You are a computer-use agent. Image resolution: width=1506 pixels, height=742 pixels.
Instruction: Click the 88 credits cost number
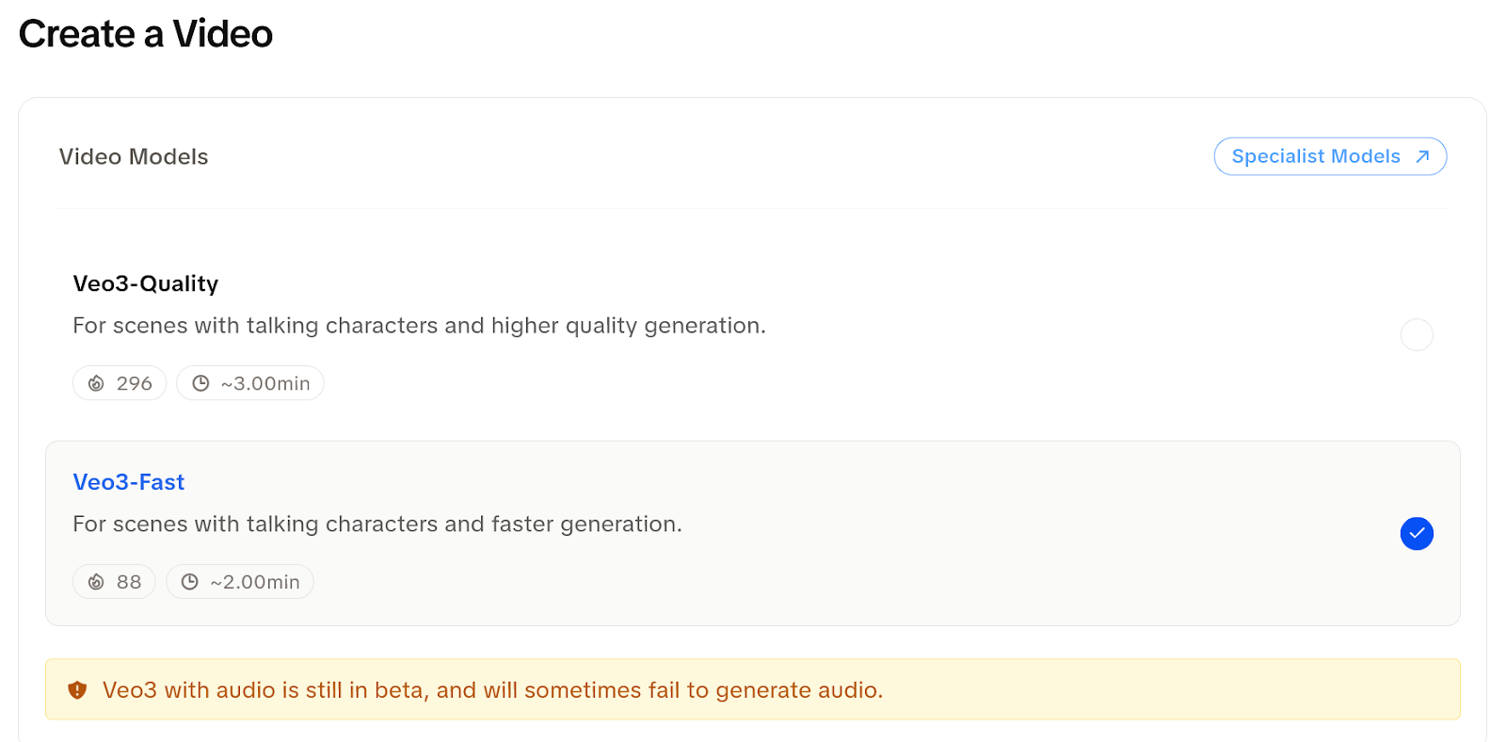[x=129, y=582]
